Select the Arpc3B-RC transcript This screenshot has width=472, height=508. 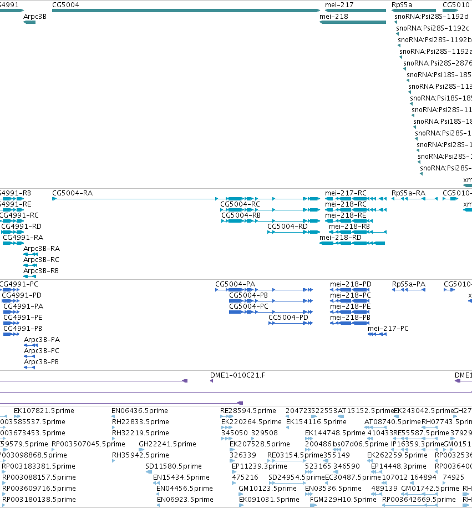tap(41, 259)
